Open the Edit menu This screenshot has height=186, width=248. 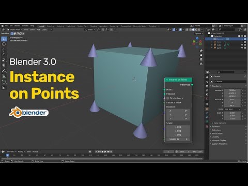point(11,26)
